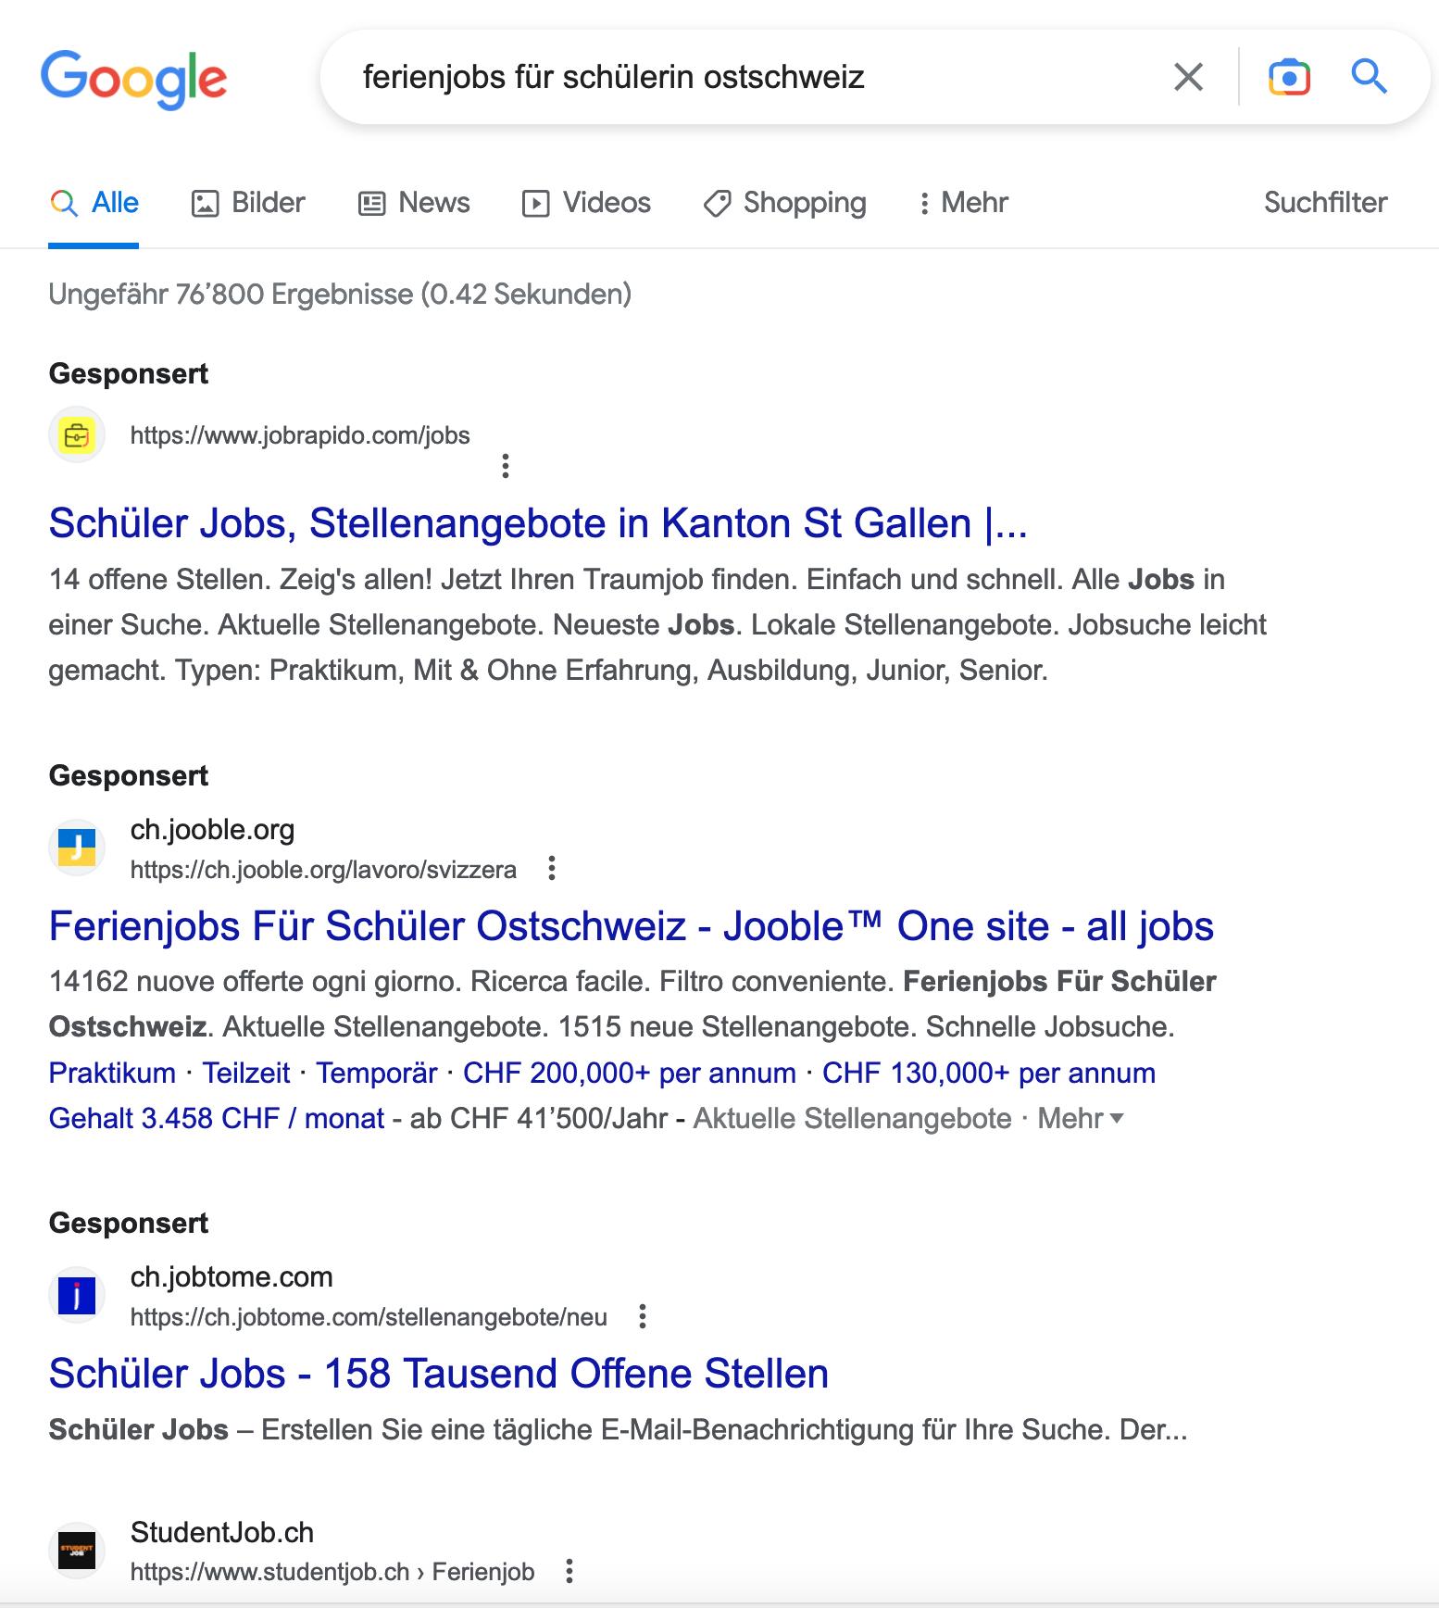The image size is (1439, 1608).
Task: Select the Alle tab
Action: pyautogui.click(x=94, y=203)
